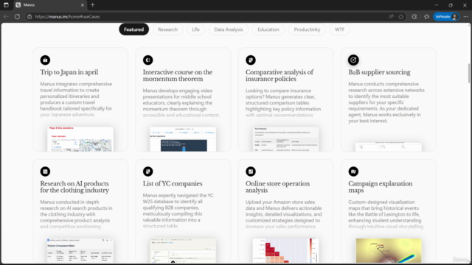
Task: Open List of YC companies title
Action: click(x=173, y=183)
